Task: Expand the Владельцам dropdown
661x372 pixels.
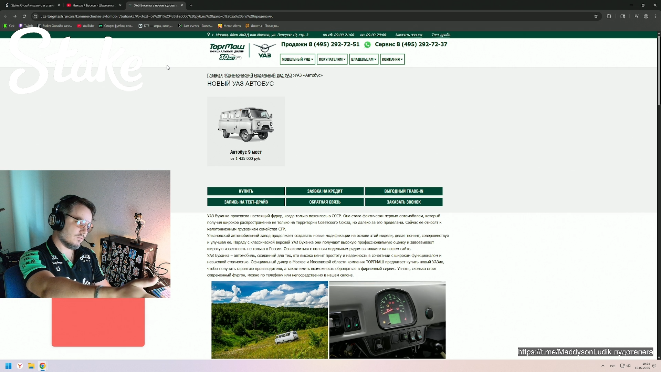Action: [364, 59]
